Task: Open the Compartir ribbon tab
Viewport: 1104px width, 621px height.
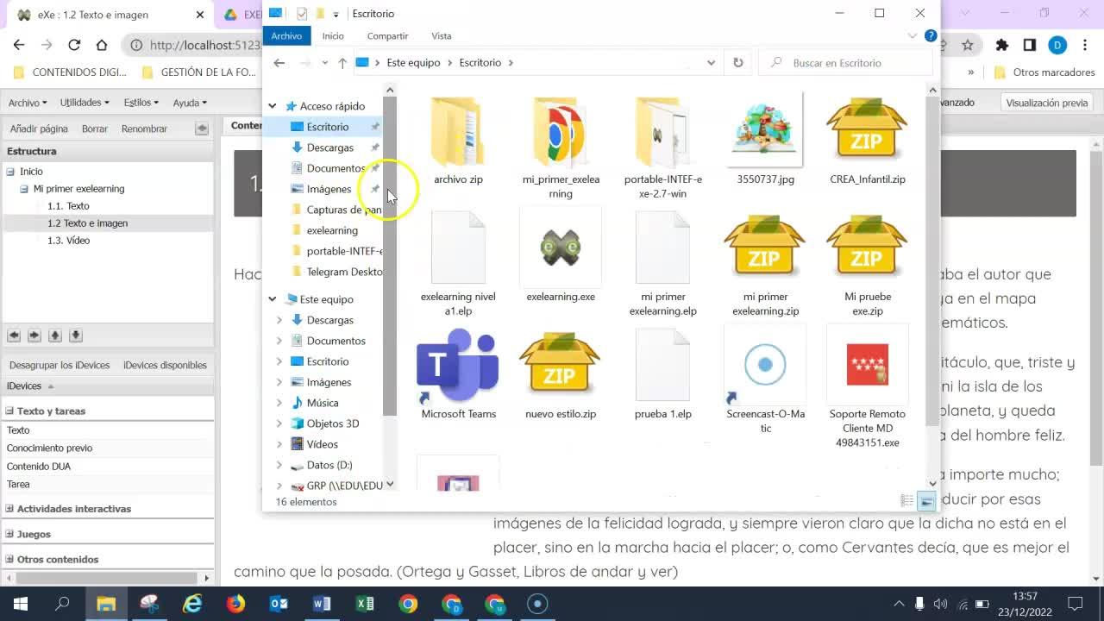Action: coord(387,36)
